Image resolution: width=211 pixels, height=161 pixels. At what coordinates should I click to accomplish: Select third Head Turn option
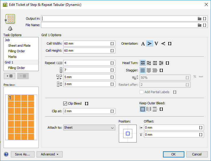[x=155, y=63]
